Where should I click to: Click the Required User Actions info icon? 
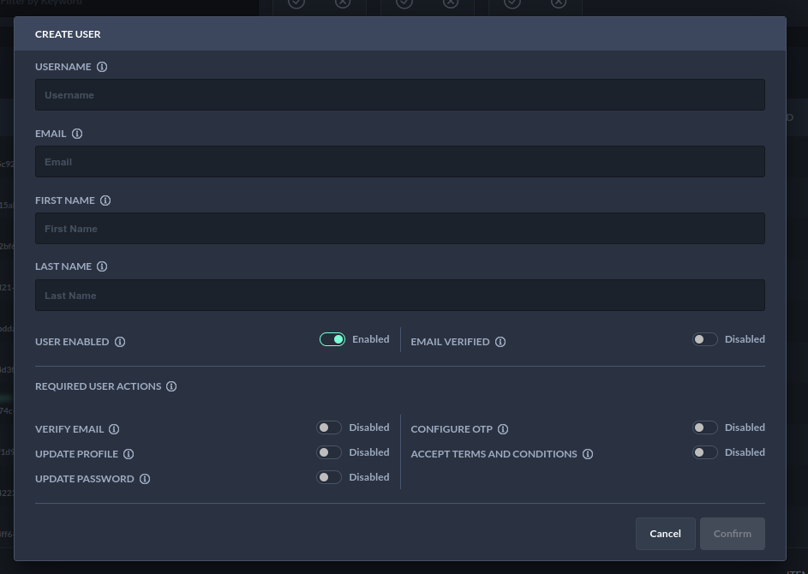[171, 386]
